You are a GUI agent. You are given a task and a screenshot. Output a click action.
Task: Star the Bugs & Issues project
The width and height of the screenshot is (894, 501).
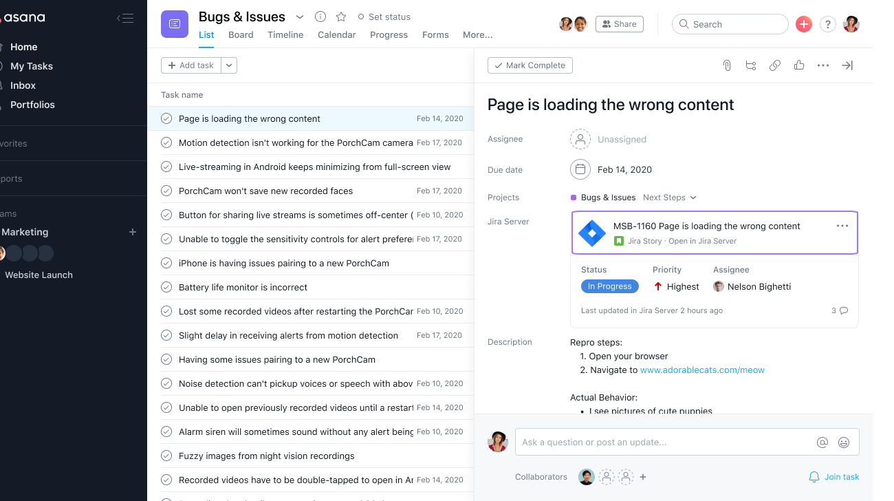pyautogui.click(x=341, y=17)
